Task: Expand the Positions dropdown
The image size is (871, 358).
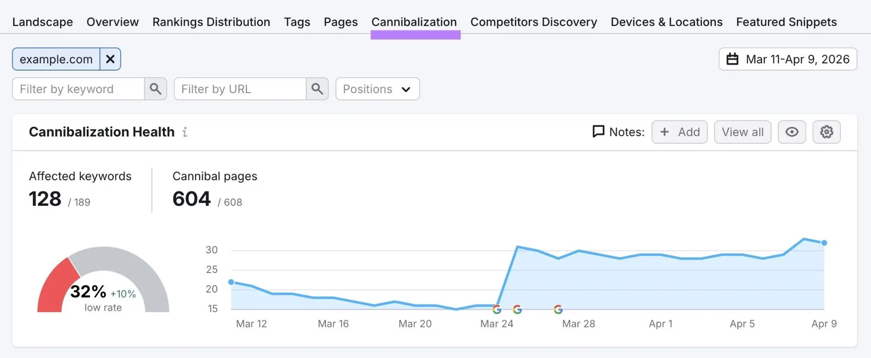Action: [378, 89]
